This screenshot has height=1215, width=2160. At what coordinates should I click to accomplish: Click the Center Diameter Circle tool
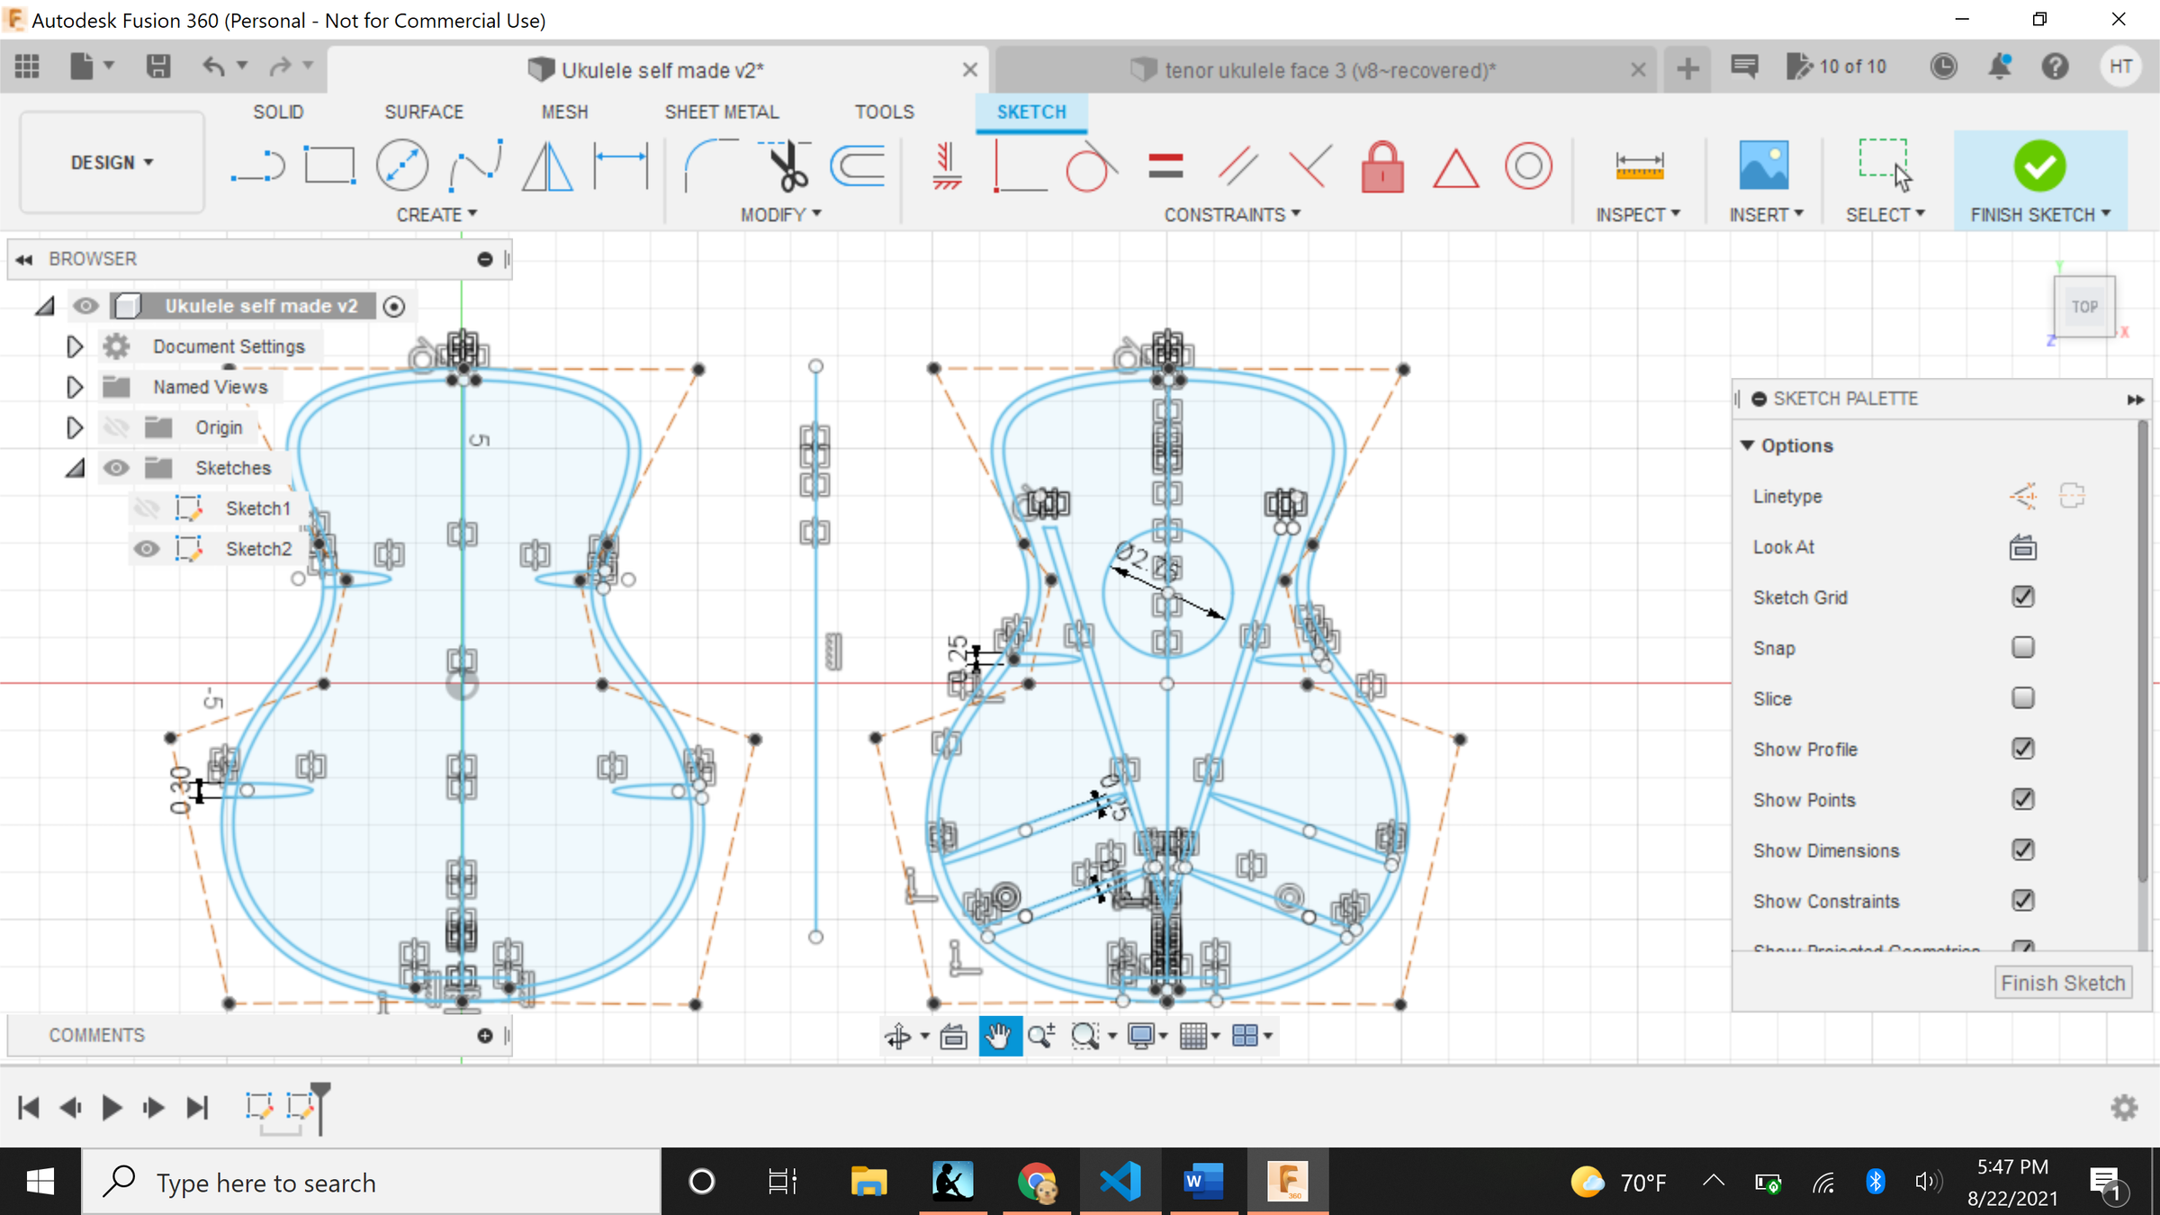tap(401, 166)
